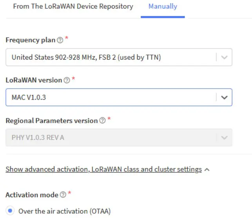Click Show advanced activation, LoRaWAN class settings link
252x218 pixels.
click(103, 169)
